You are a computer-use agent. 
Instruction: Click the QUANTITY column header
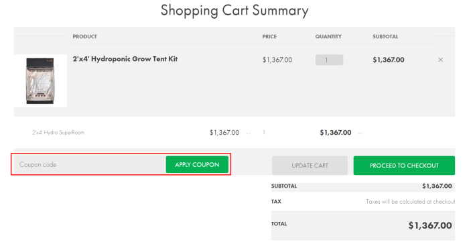(328, 36)
